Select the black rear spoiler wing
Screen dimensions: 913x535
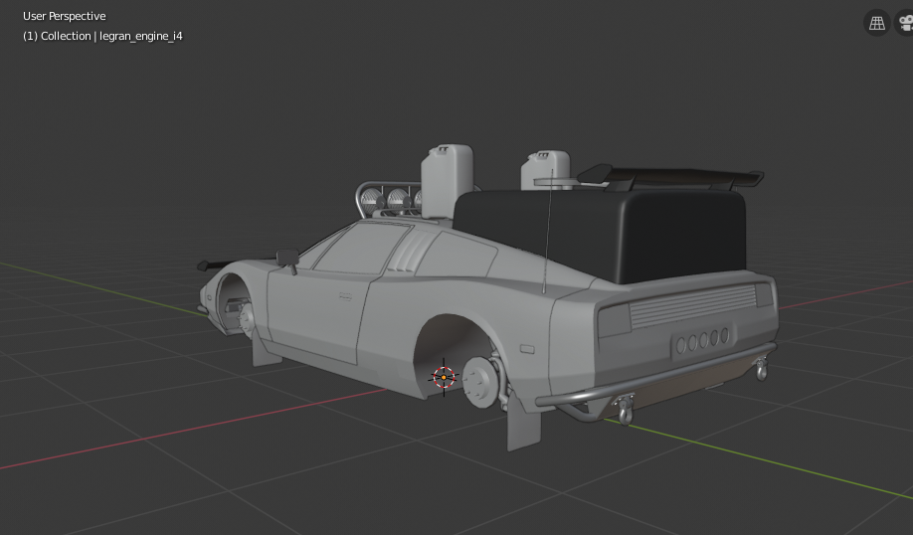[669, 177]
